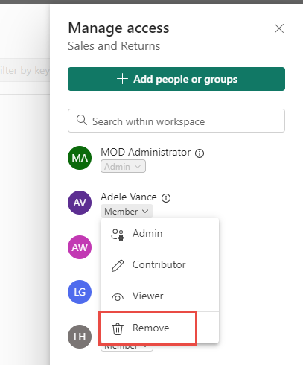The width and height of the screenshot is (303, 365).
Task: Click the Adele Vance name
Action: click(x=129, y=197)
